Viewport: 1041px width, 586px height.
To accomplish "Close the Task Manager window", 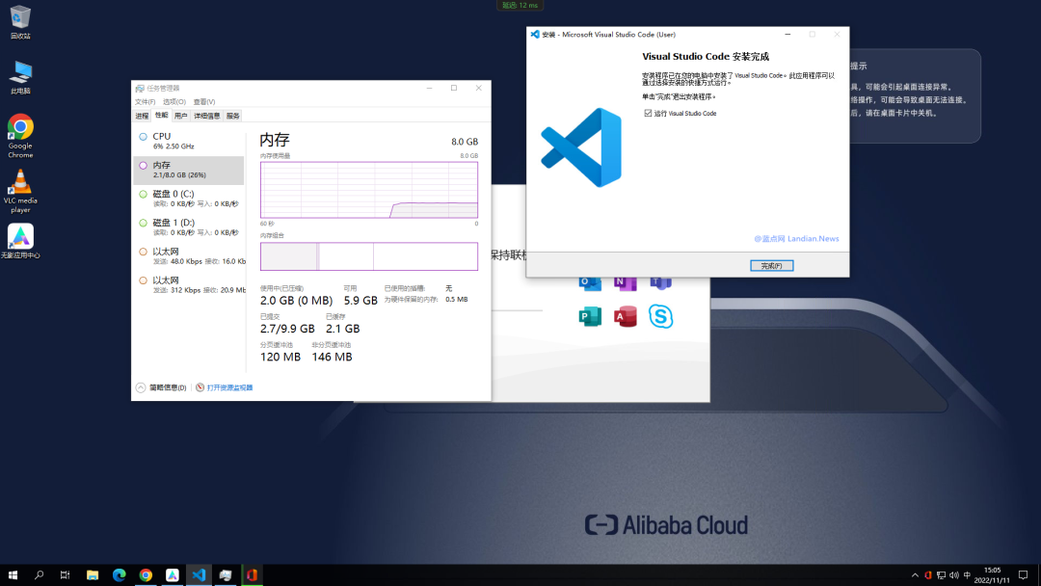I will (479, 88).
